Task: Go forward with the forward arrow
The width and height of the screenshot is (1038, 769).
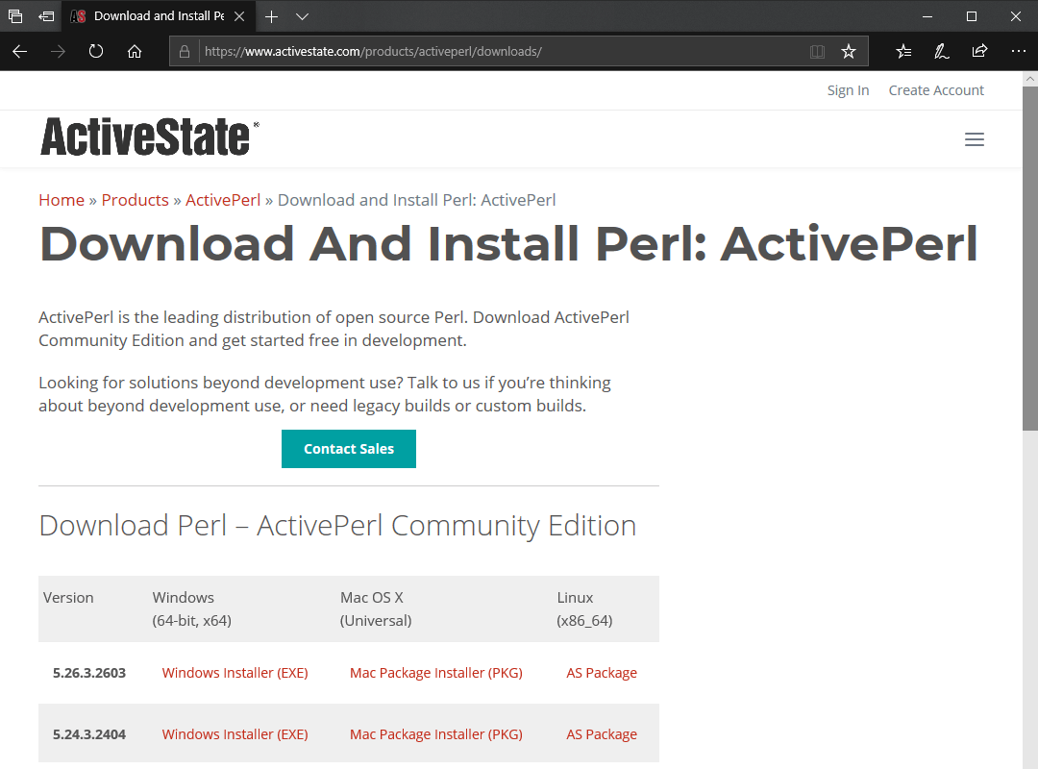Action: 59,52
